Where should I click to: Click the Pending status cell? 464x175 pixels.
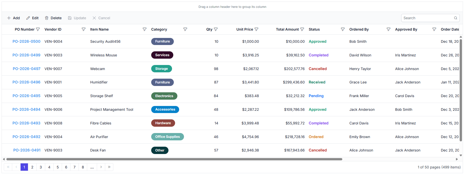point(316,96)
